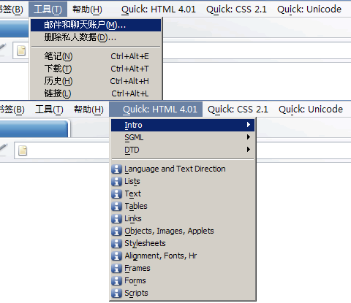The height and width of the screenshot is (303, 351).
Task: Click the page icon in the lower address bar
Action: [x=23, y=150]
